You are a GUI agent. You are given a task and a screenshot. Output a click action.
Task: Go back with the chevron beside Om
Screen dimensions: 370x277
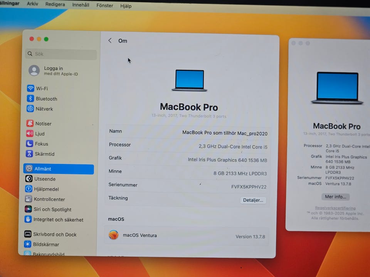pos(110,40)
